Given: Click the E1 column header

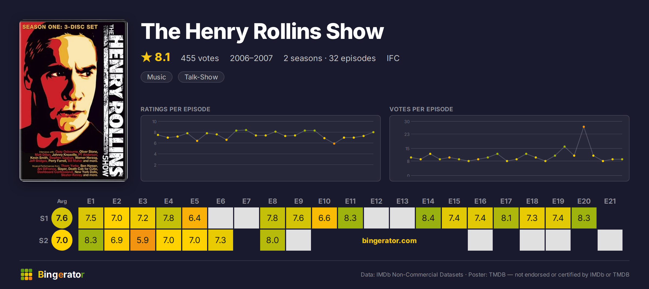Looking at the screenshot, I should pyautogui.click(x=91, y=201).
